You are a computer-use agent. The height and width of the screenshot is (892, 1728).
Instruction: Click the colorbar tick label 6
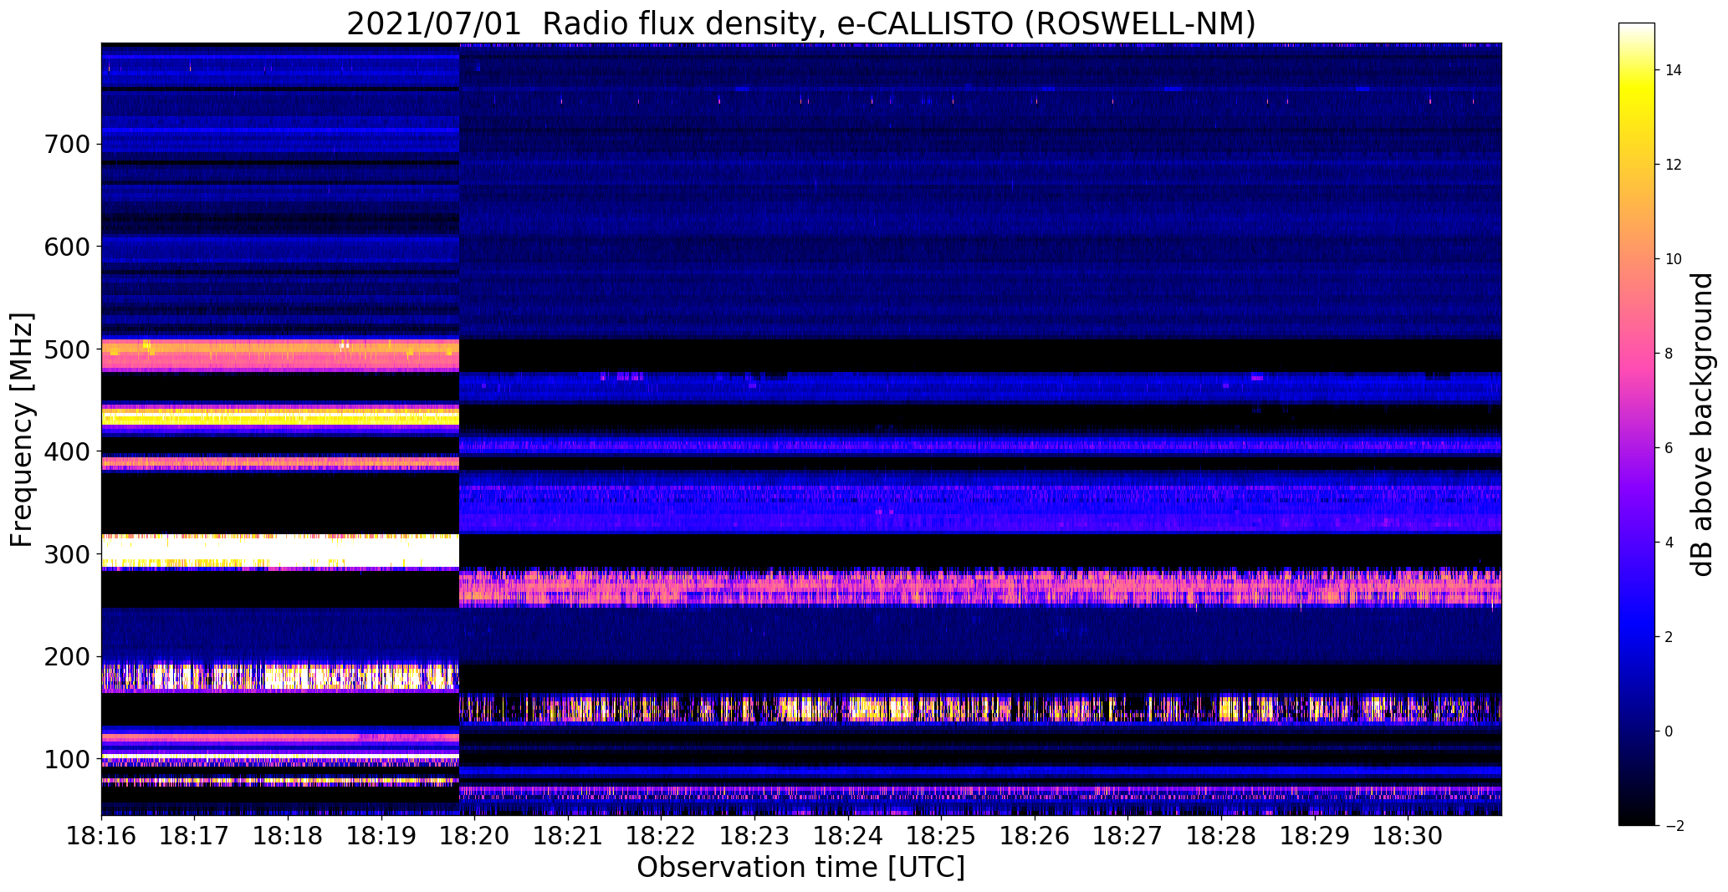(x=1669, y=448)
